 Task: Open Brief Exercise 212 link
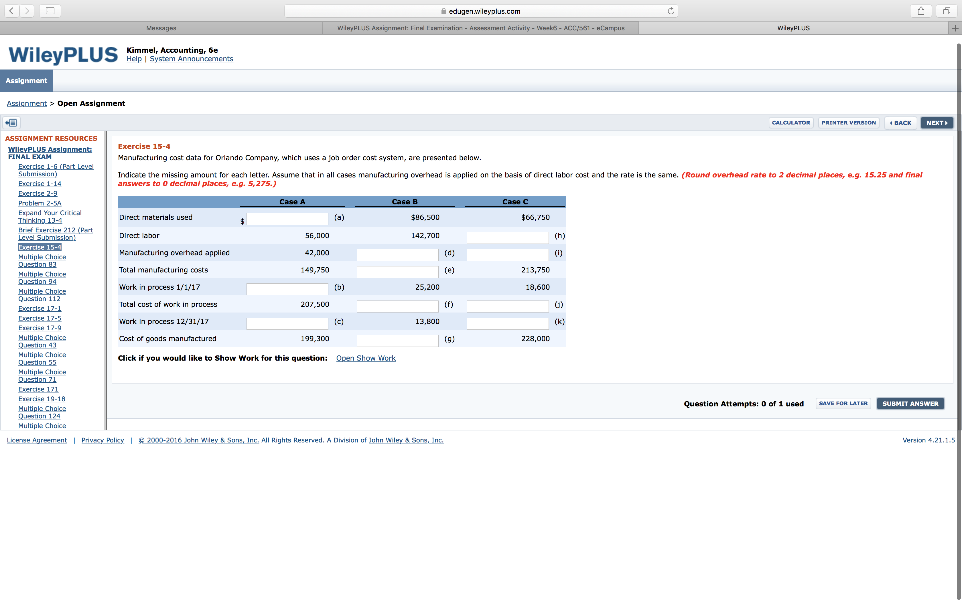click(56, 234)
